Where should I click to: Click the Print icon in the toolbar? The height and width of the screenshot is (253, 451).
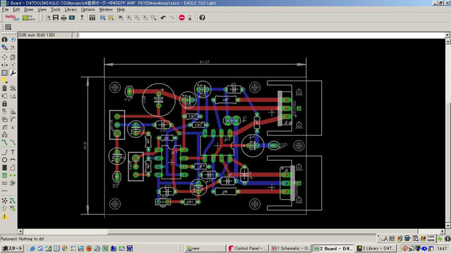63,17
